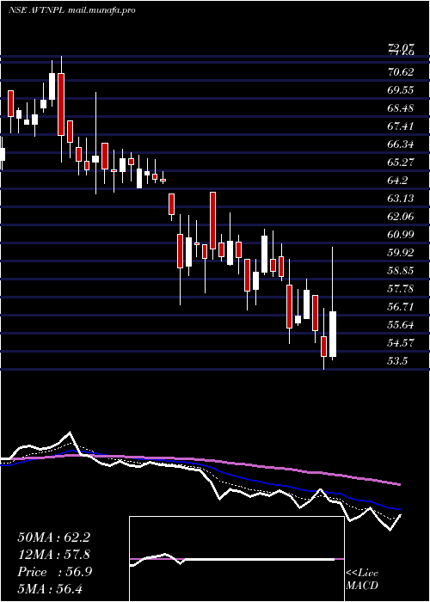Click the 68.48 price axis label
The height and width of the screenshot is (602, 430).
click(401, 107)
